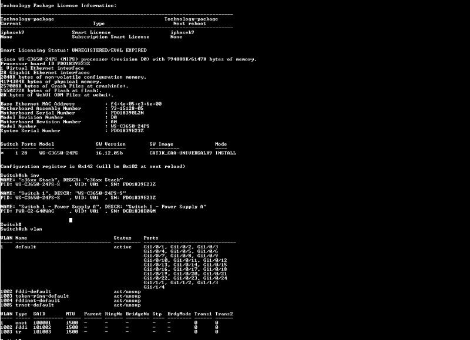Screen dimensions: 470x340
Task: Select port Gi1/0/24 in VLAN list
Action: [x=215, y=278]
